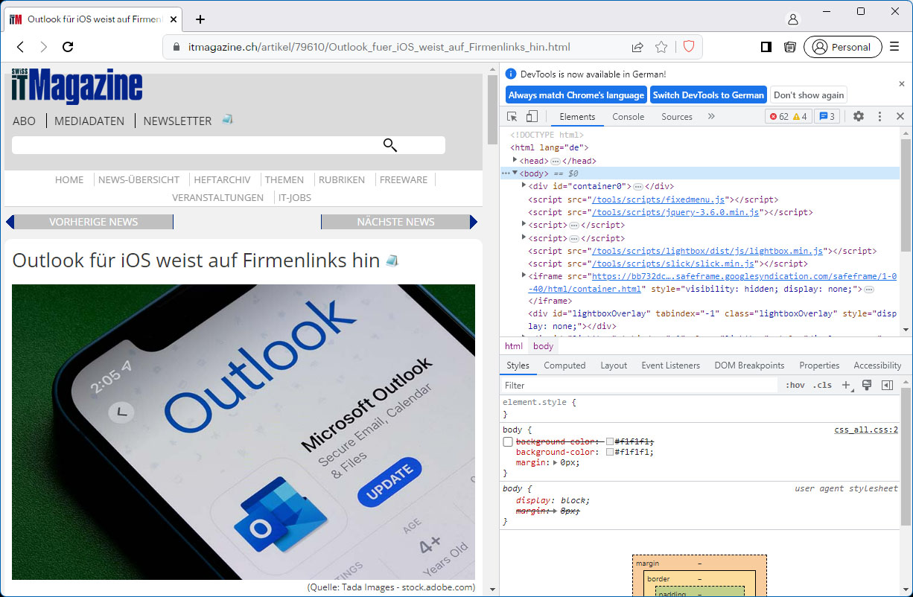Select the Elements tab
Image resolution: width=913 pixels, height=597 pixels.
[577, 117]
